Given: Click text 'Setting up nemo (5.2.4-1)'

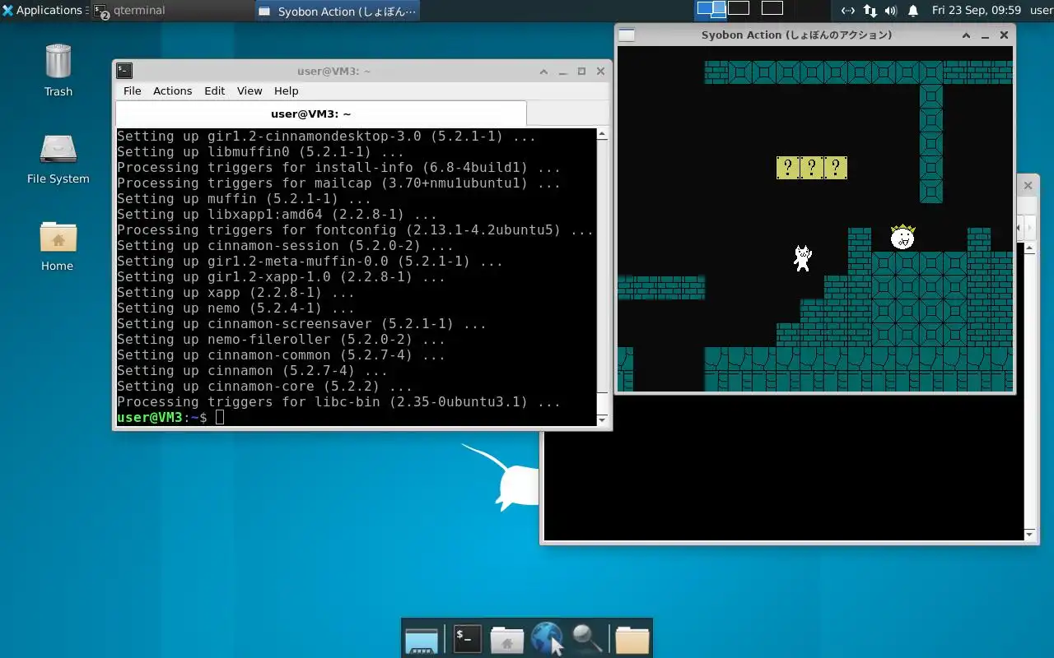Looking at the screenshot, I should [236, 308].
